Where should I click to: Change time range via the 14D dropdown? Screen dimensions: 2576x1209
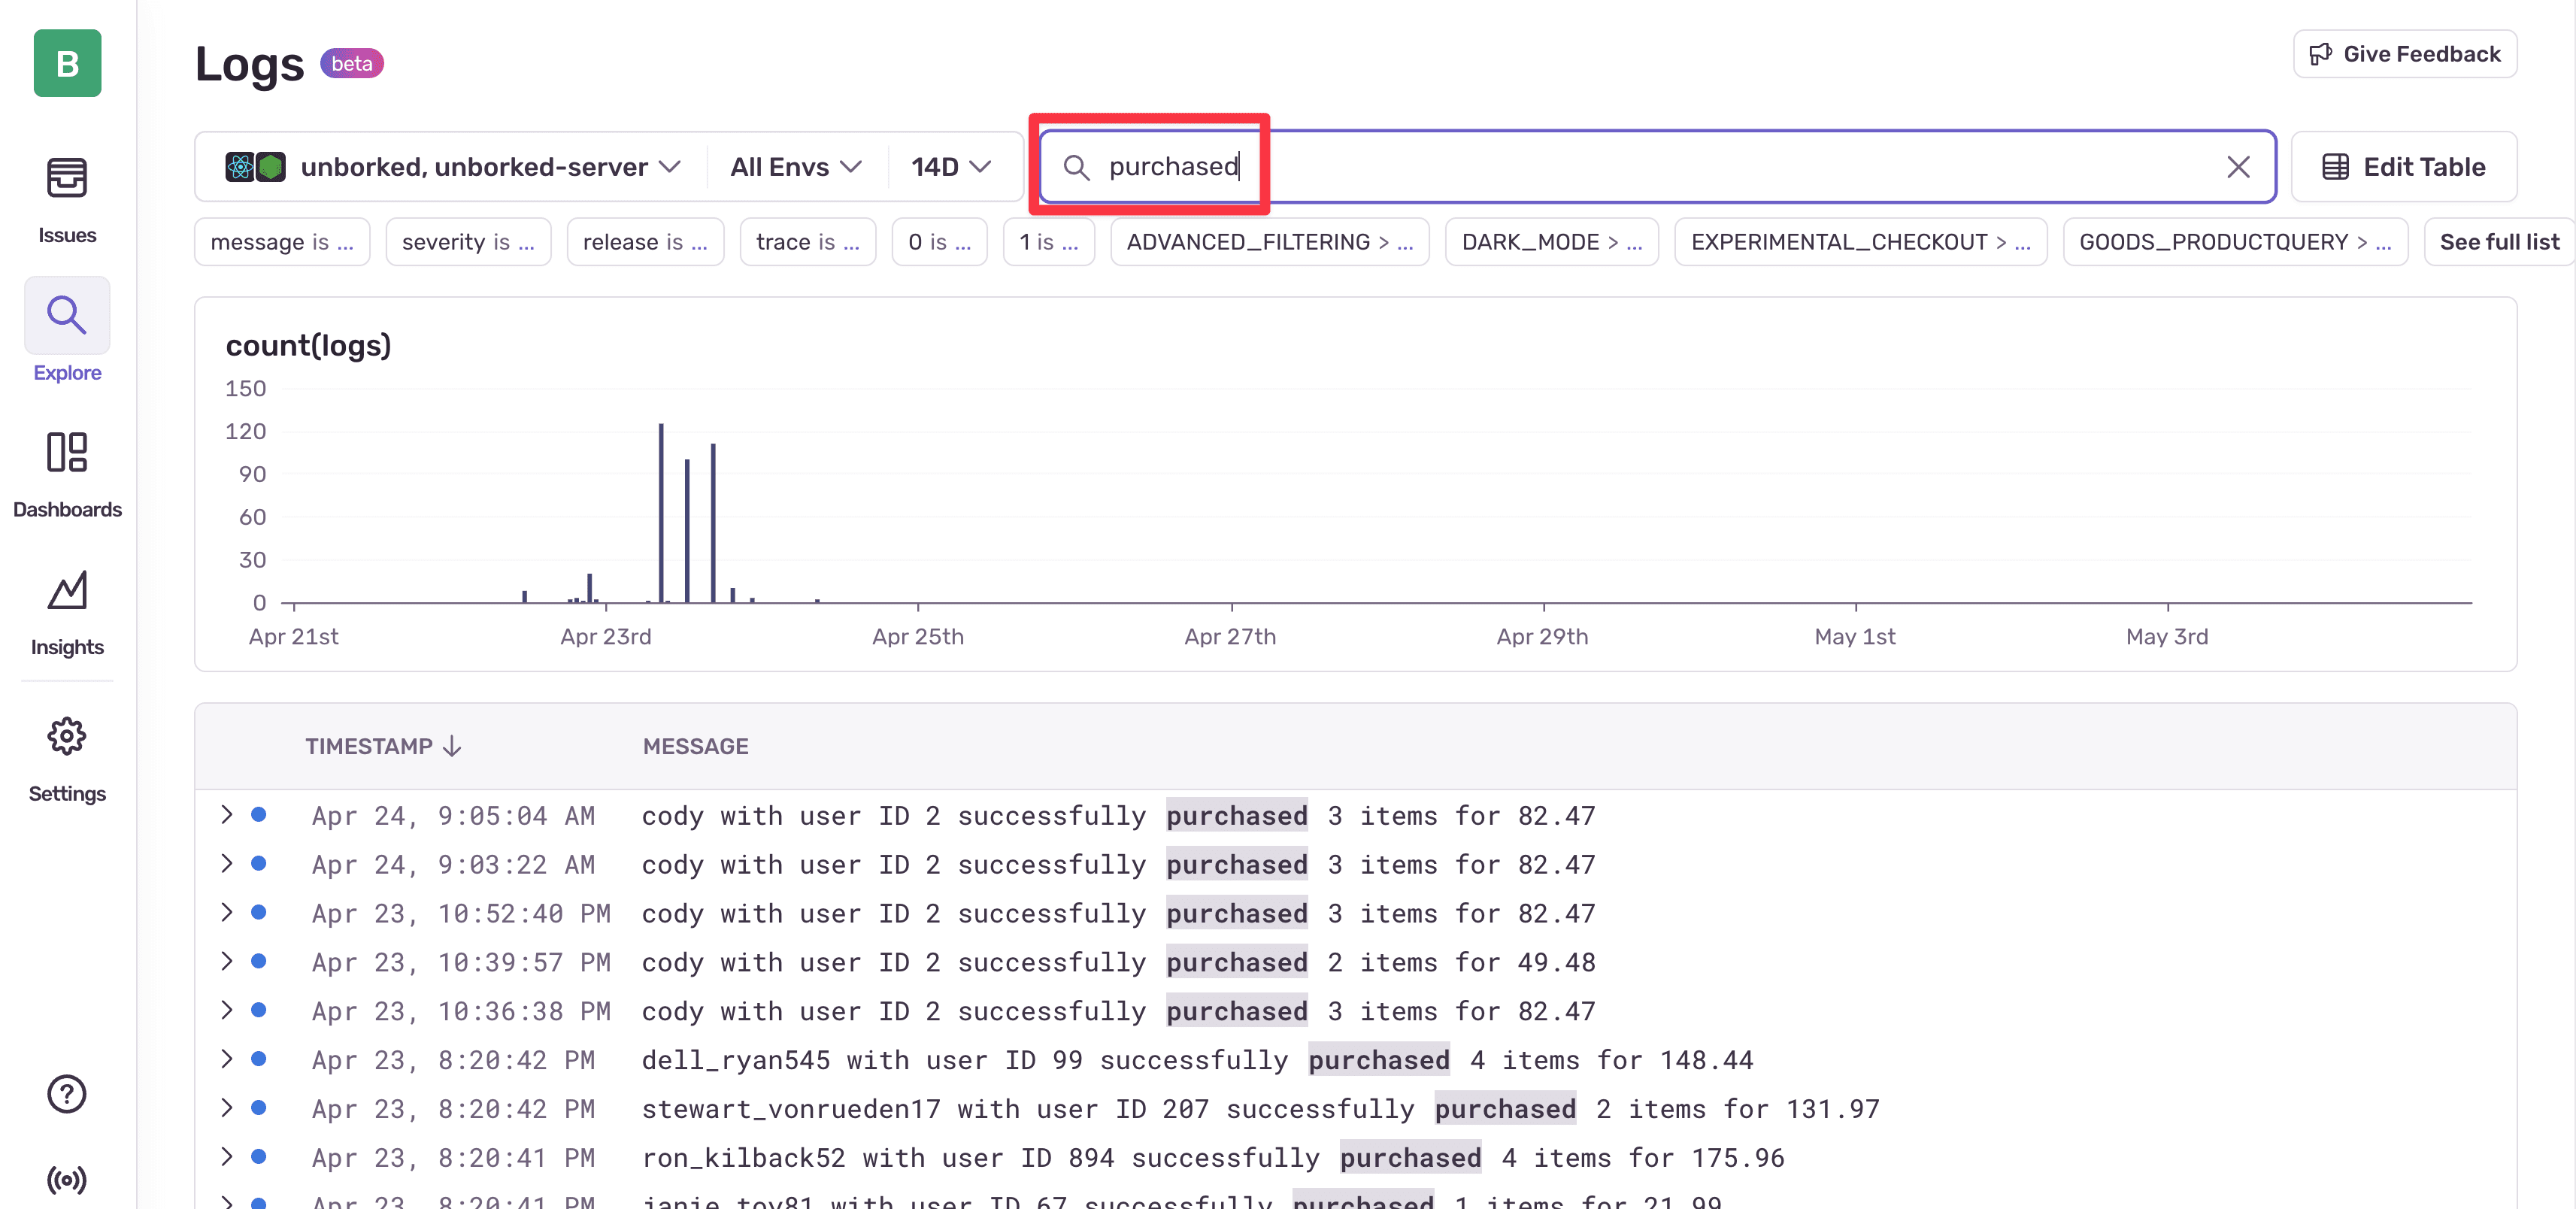coord(950,166)
